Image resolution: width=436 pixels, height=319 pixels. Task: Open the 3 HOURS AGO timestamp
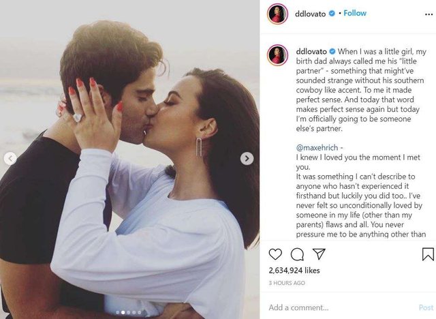point(287,283)
